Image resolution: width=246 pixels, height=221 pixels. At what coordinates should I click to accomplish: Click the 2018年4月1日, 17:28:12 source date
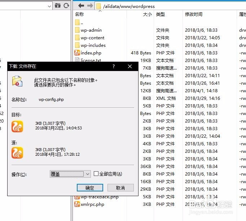(x=57, y=154)
